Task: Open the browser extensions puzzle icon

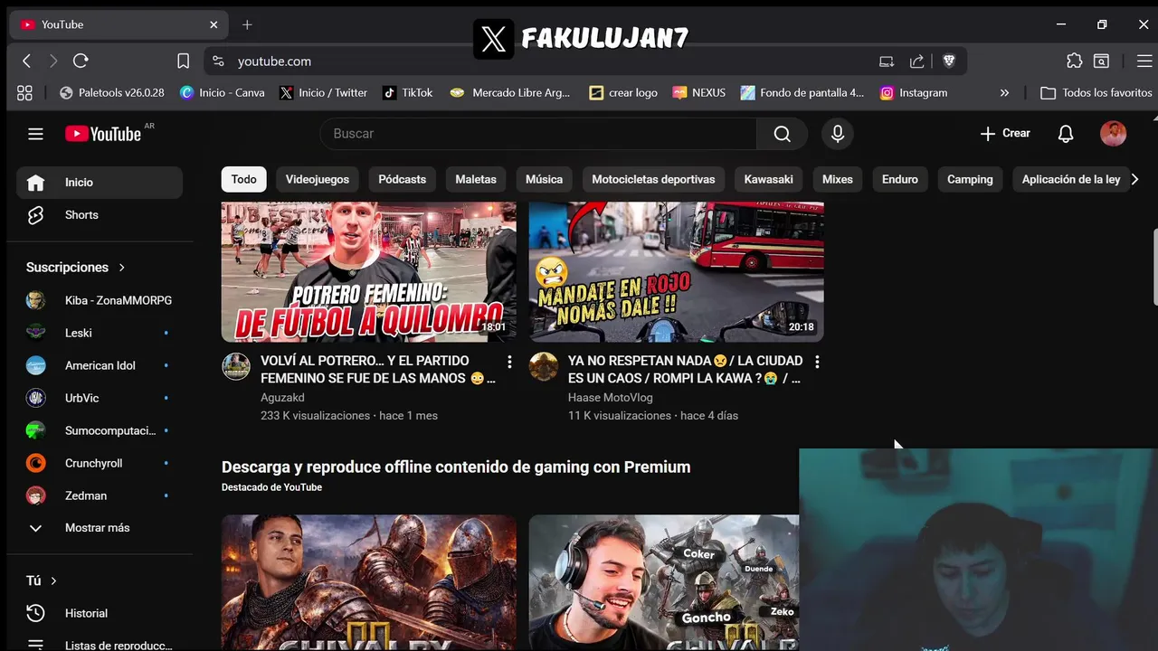Action: (x=1074, y=61)
